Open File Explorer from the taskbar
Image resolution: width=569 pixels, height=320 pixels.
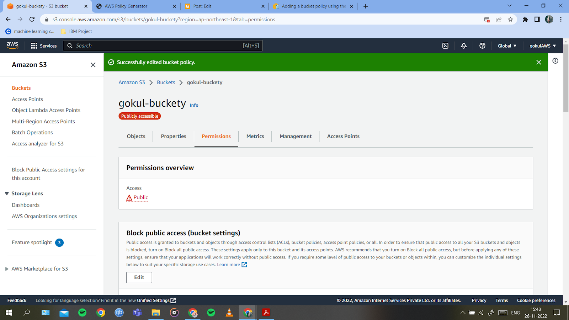coord(156,313)
